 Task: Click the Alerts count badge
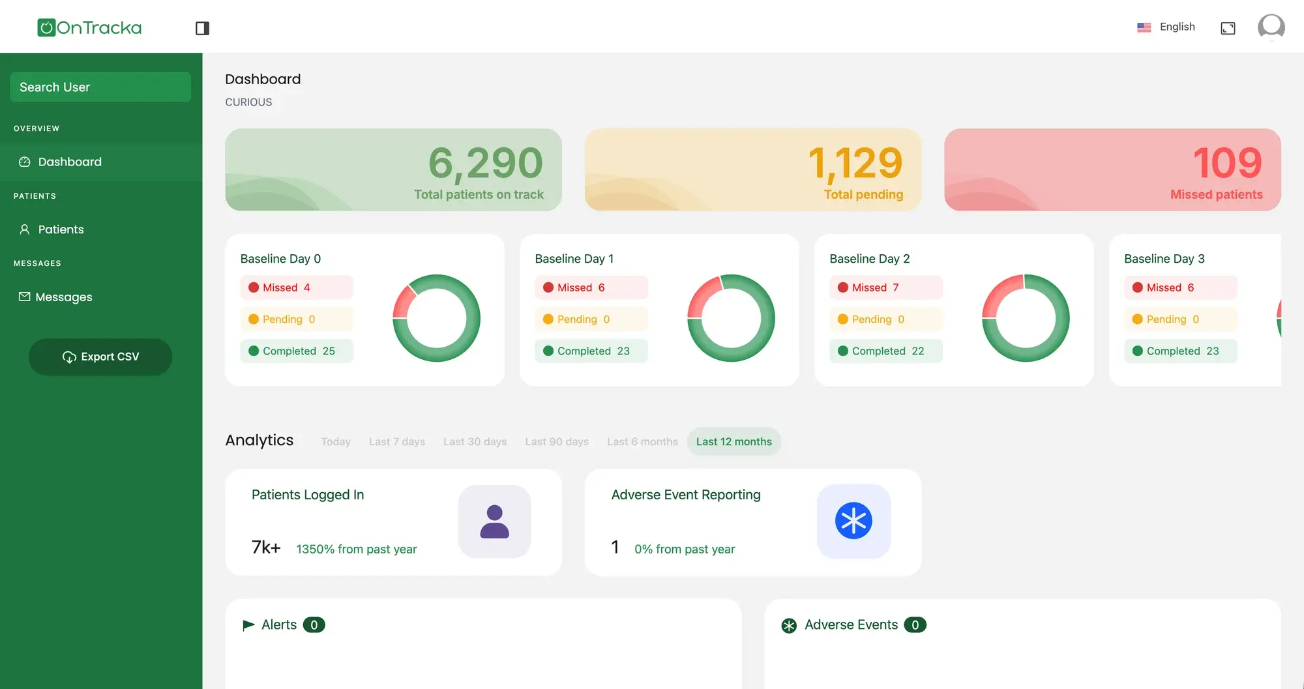click(x=314, y=625)
